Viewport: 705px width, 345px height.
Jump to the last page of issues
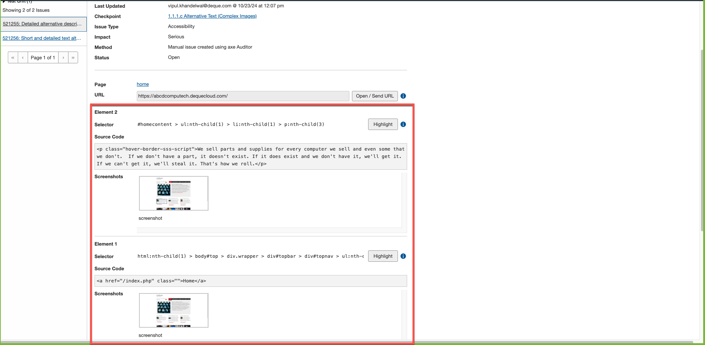pos(73,58)
